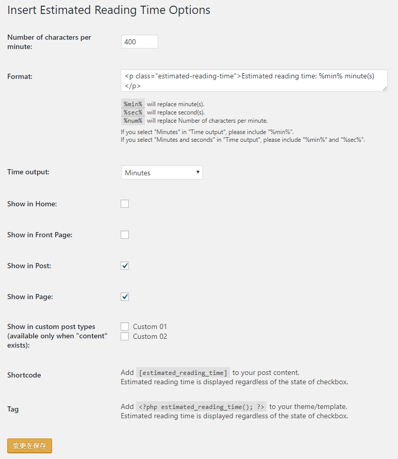Click the [estimated_reading_time] shortcode text
The height and width of the screenshot is (459, 398).
click(x=183, y=373)
